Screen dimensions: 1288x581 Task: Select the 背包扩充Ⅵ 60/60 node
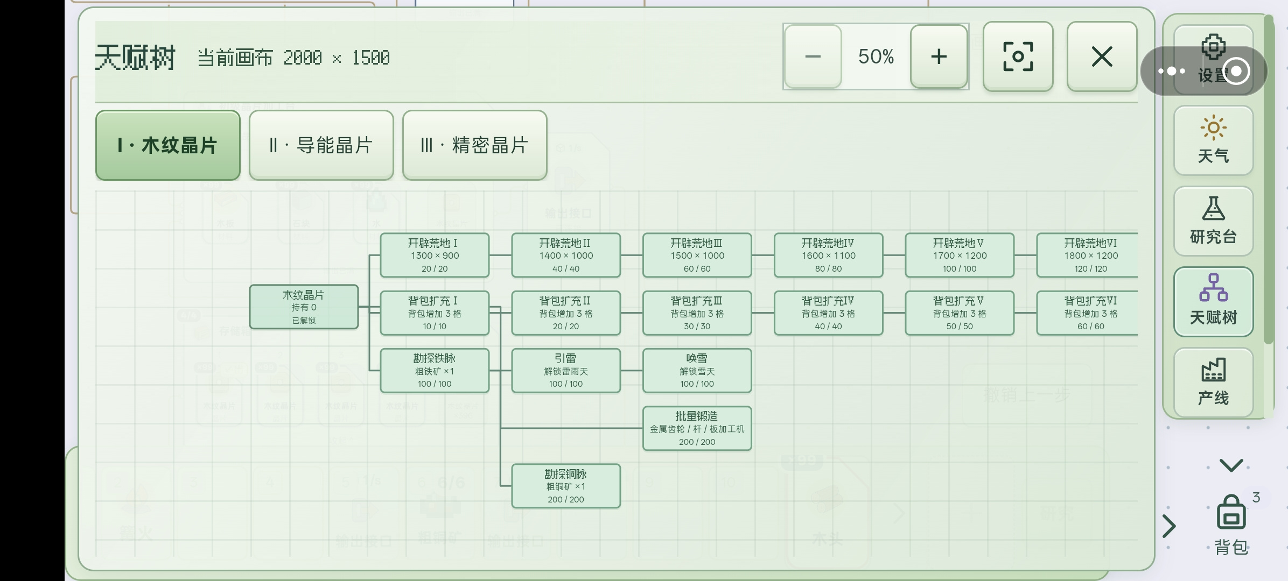point(1087,313)
